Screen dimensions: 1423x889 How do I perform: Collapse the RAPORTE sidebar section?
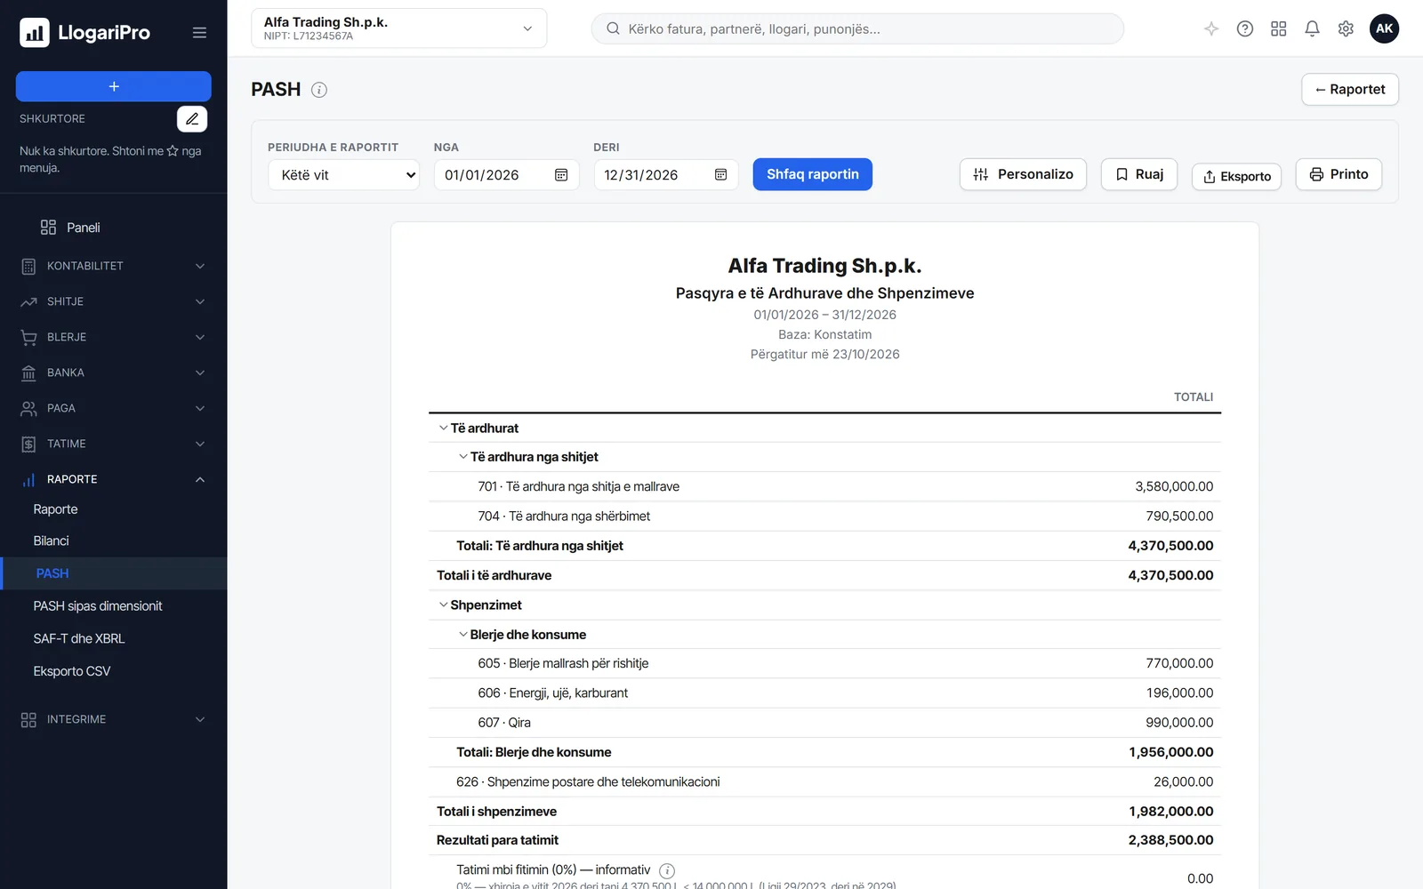tap(113, 479)
